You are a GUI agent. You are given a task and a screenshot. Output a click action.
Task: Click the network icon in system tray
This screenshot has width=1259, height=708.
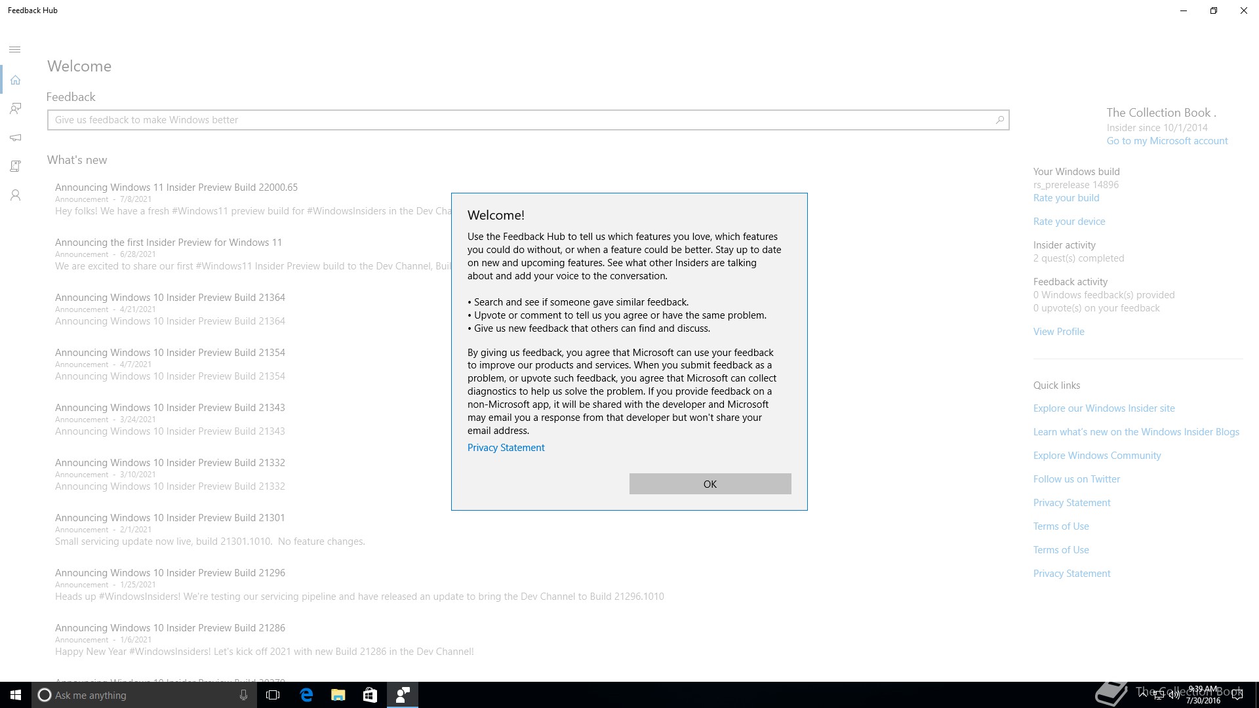(x=1158, y=696)
